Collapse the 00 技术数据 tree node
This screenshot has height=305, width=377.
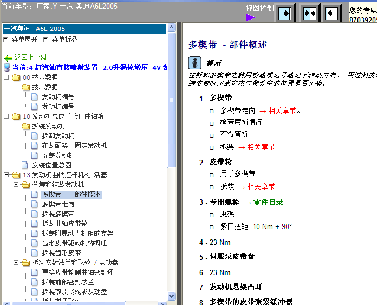click(x=6, y=77)
